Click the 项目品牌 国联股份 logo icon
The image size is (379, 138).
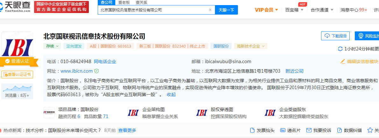49,113
